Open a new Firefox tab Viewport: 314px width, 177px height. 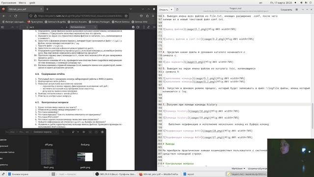47,9
